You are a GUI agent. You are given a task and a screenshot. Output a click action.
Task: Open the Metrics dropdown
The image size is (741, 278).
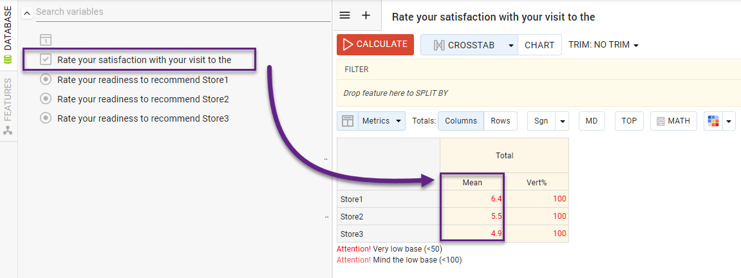coord(381,121)
